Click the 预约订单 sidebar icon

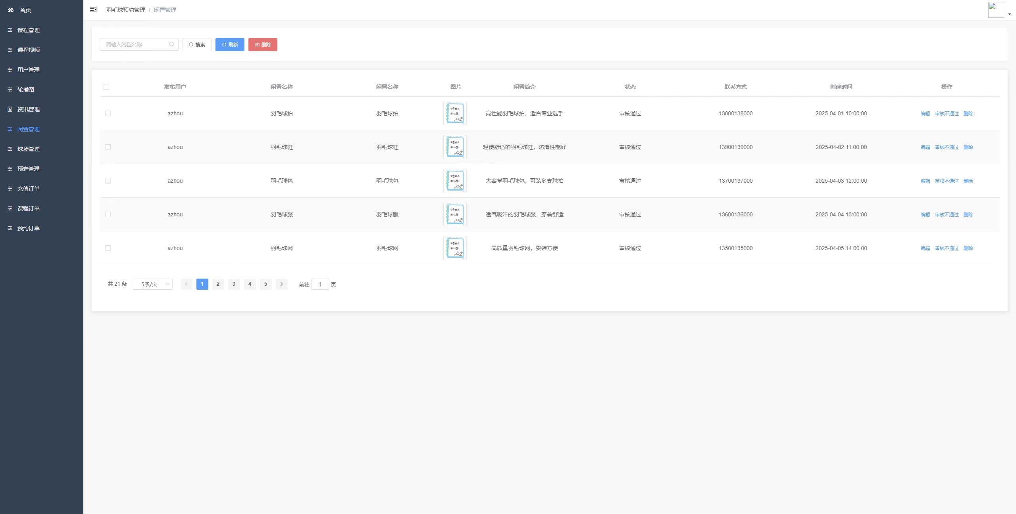(x=10, y=228)
